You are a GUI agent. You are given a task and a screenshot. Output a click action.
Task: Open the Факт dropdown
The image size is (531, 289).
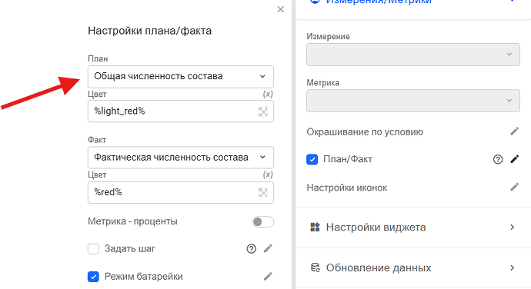coord(181,158)
